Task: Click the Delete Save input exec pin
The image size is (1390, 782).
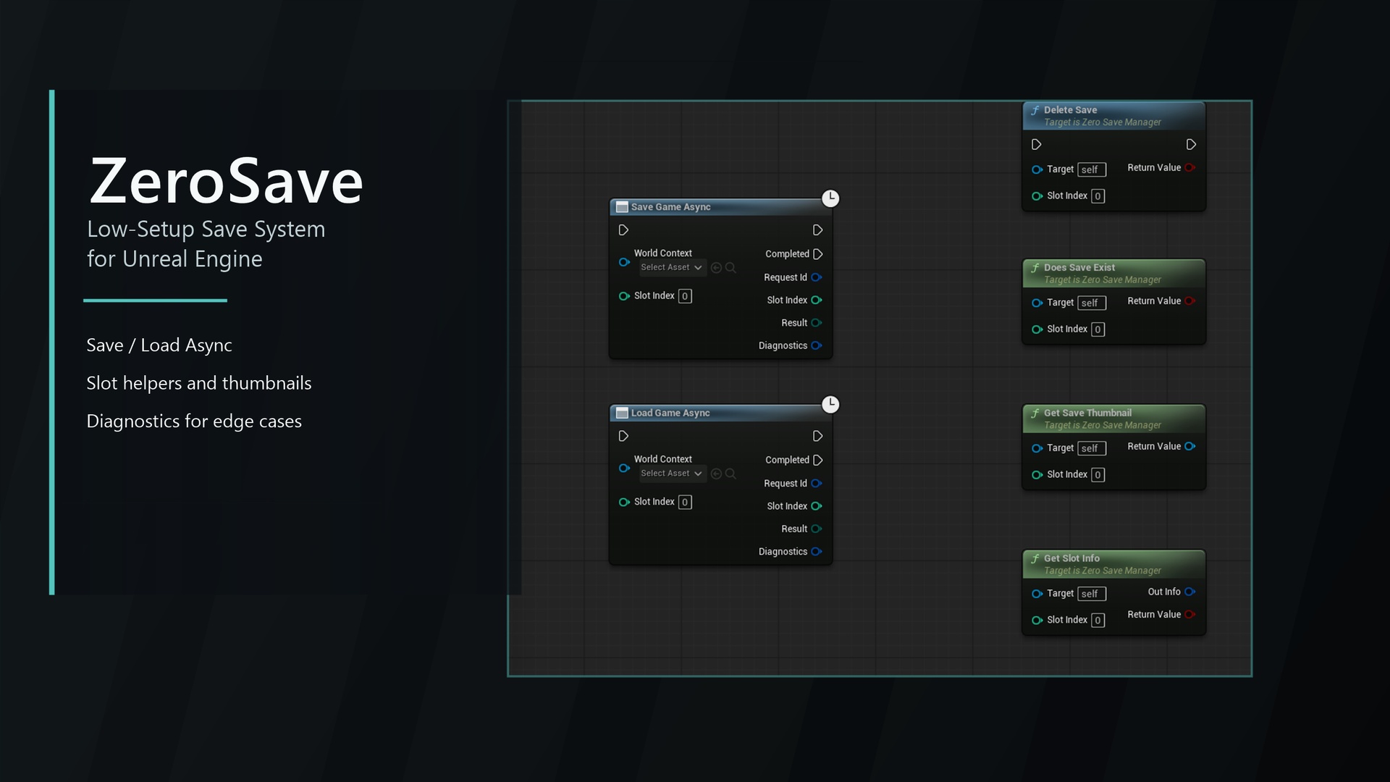Action: pos(1037,145)
